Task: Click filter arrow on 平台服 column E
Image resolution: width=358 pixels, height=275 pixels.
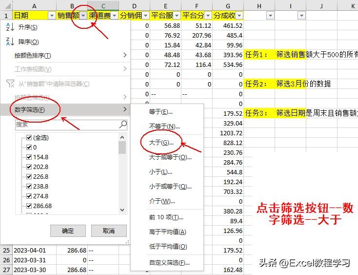Action: (x=177, y=16)
